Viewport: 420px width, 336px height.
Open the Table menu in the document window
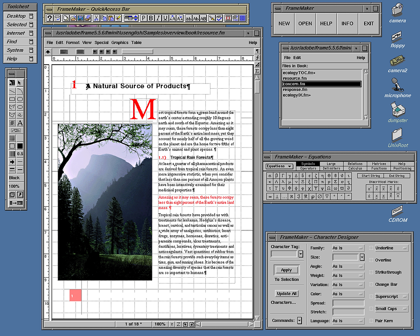pos(136,42)
